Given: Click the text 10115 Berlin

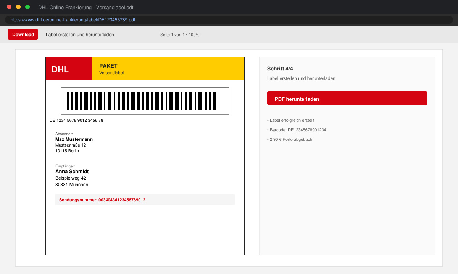Looking at the screenshot, I should click(67, 151).
